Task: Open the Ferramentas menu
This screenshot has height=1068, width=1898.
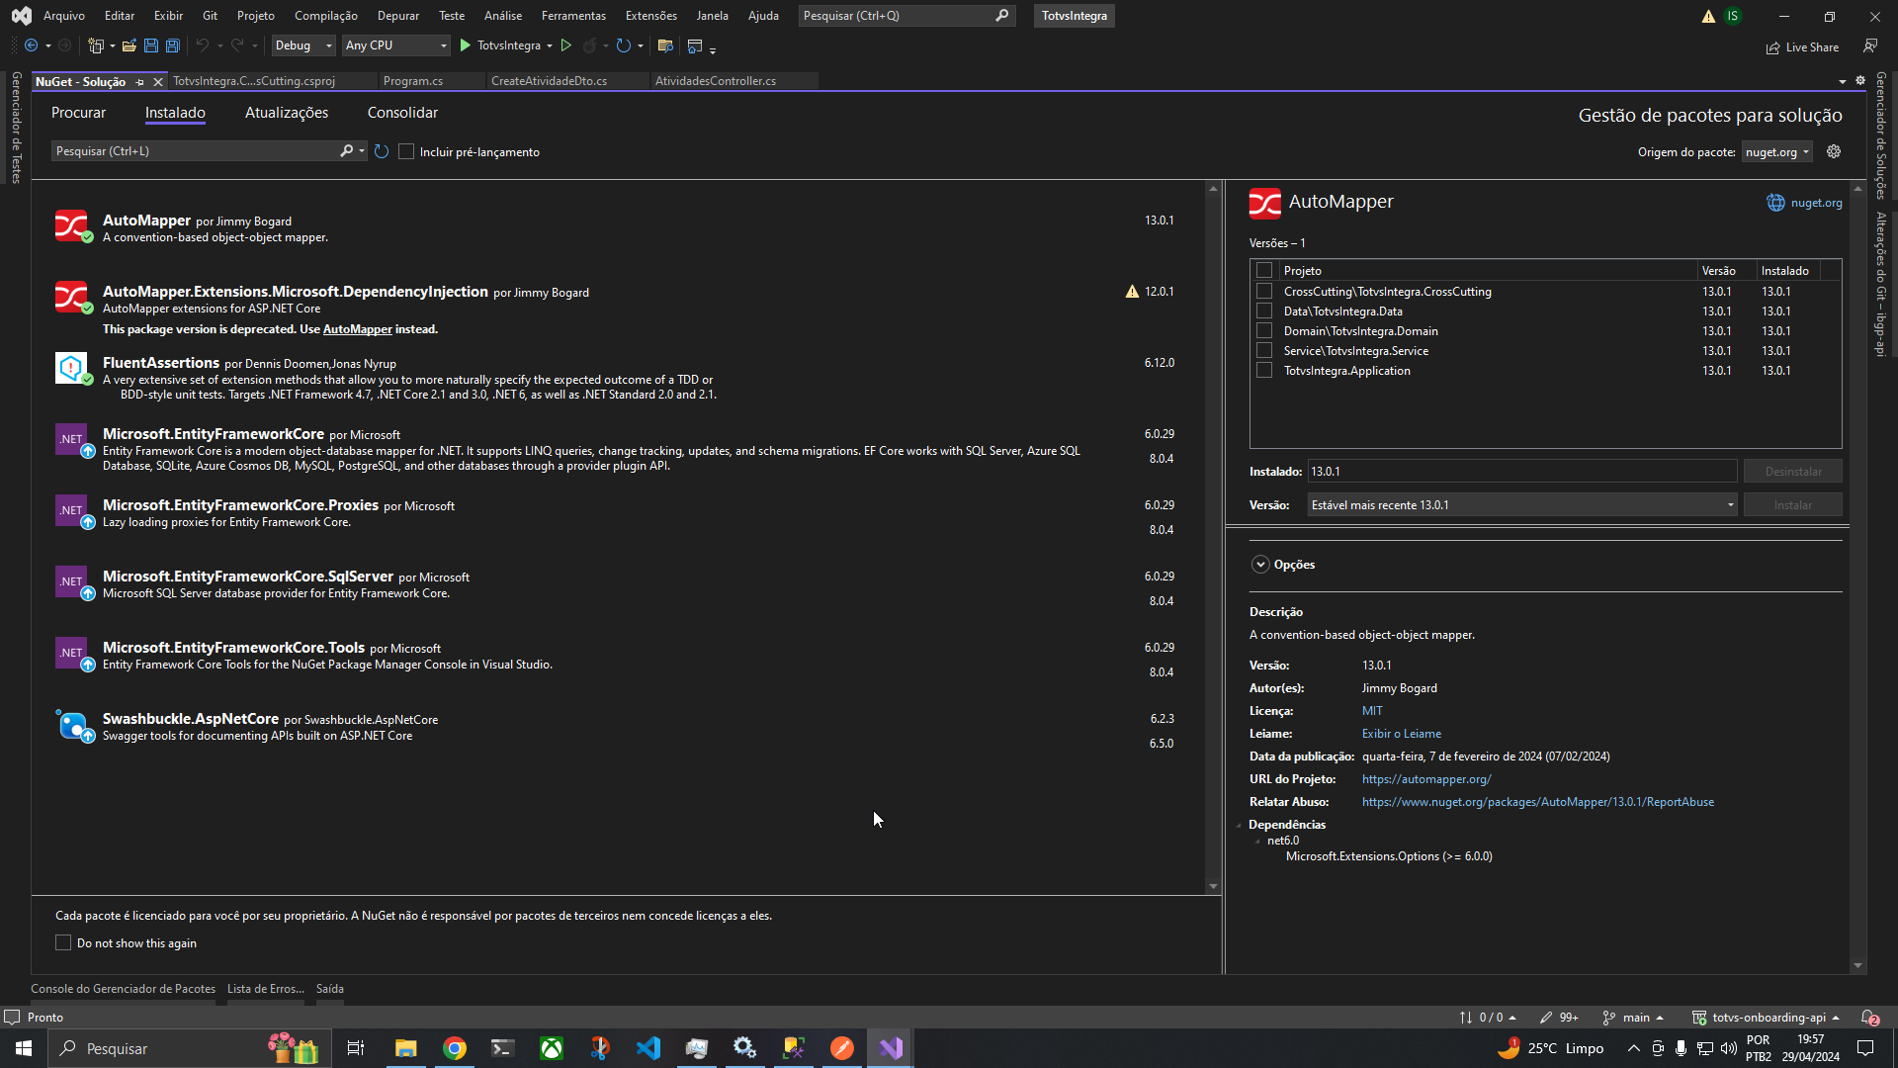Action: [573, 16]
